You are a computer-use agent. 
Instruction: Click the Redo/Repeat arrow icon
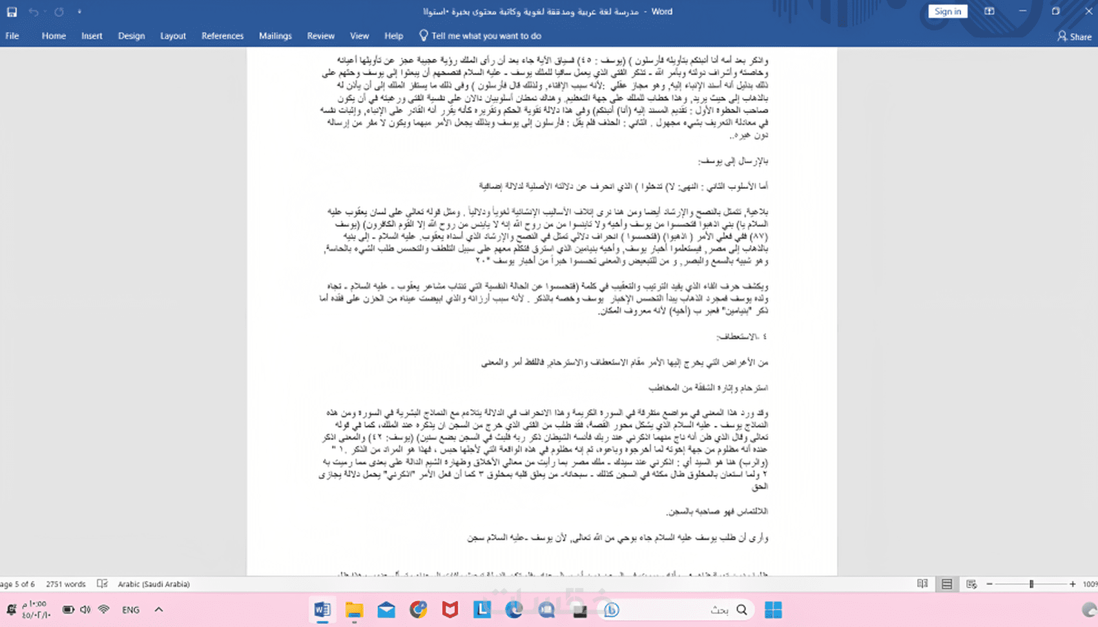[59, 12]
